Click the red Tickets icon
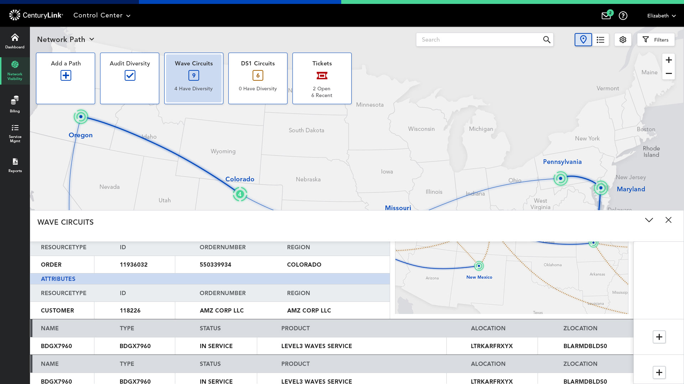Screen dimensions: 684x384 [x=322, y=75]
